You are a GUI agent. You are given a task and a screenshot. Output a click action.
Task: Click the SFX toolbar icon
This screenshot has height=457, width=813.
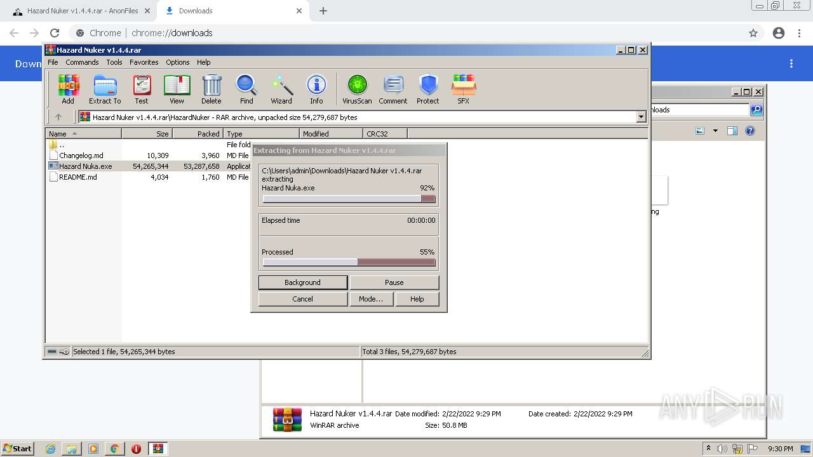[x=464, y=89]
